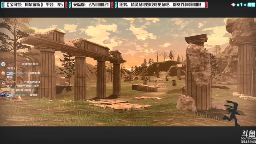
Task: Click the chat message "有啥新的"
Action: [35, 73]
